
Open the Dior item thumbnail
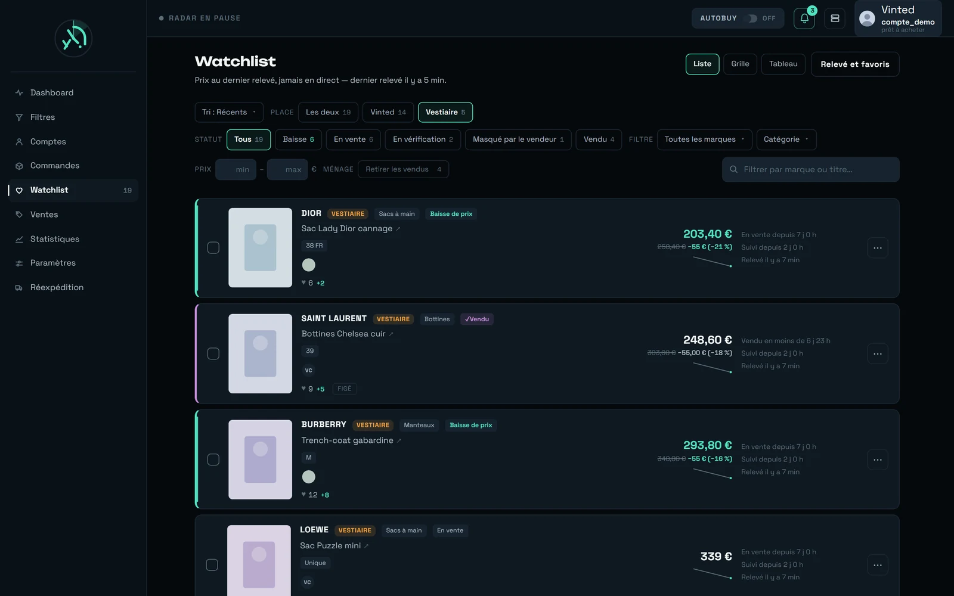[260, 248]
